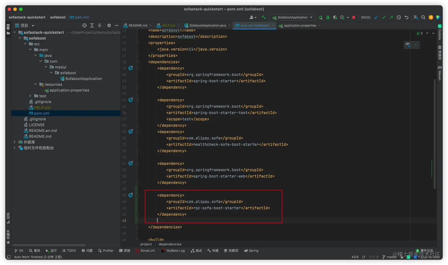Open Git history clock icon

tap(399, 17)
